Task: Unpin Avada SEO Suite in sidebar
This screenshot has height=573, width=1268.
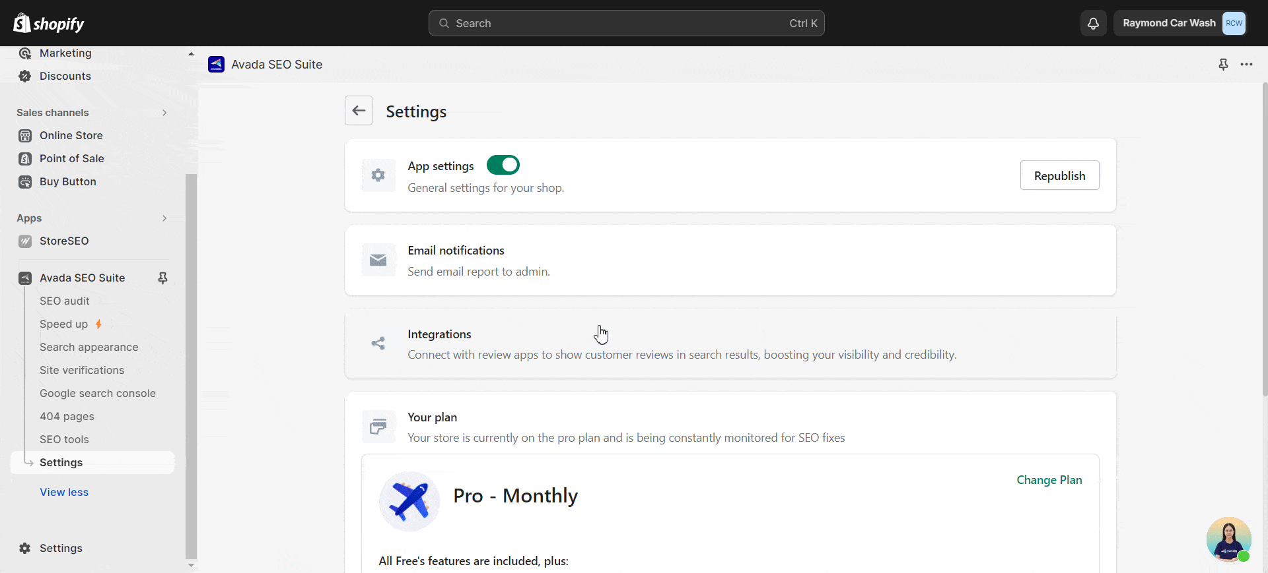Action: [162, 278]
